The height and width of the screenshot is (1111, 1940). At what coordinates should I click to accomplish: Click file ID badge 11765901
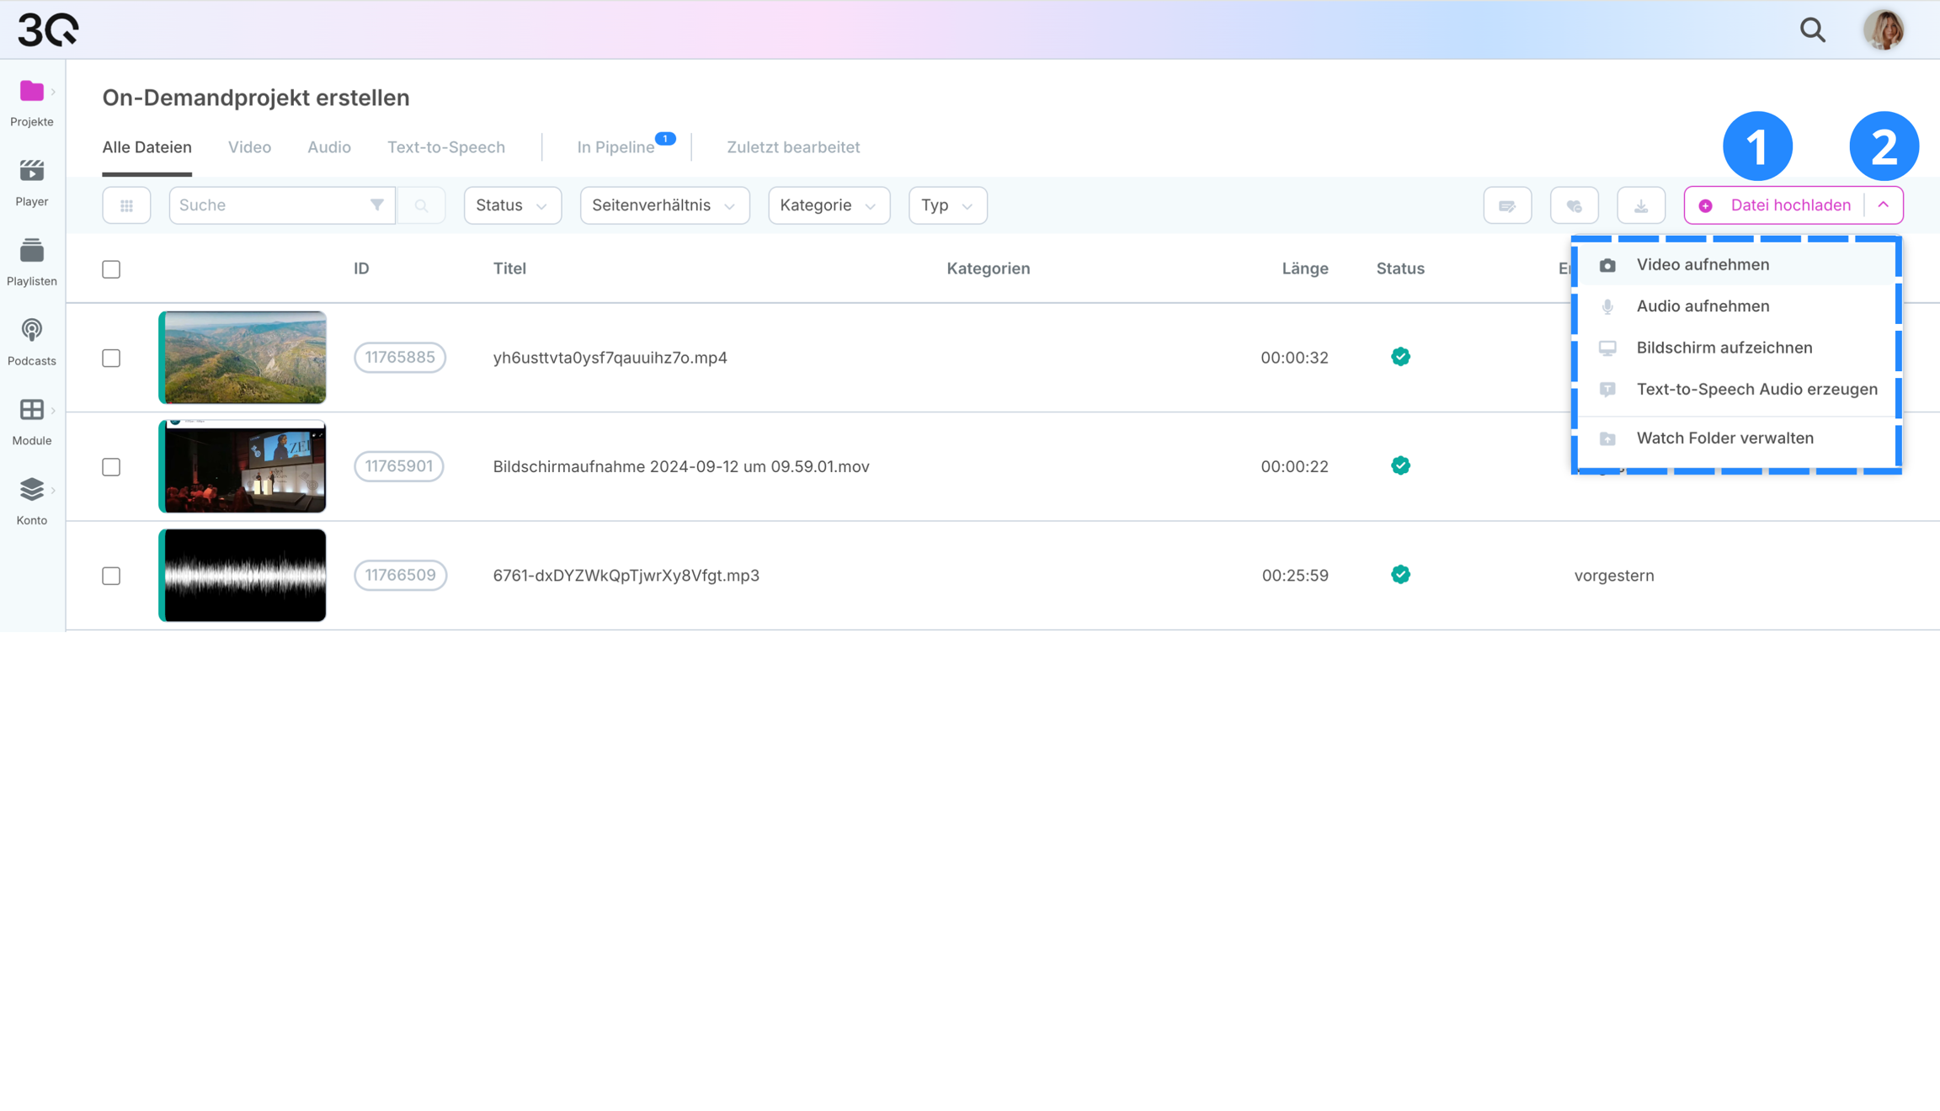click(399, 466)
